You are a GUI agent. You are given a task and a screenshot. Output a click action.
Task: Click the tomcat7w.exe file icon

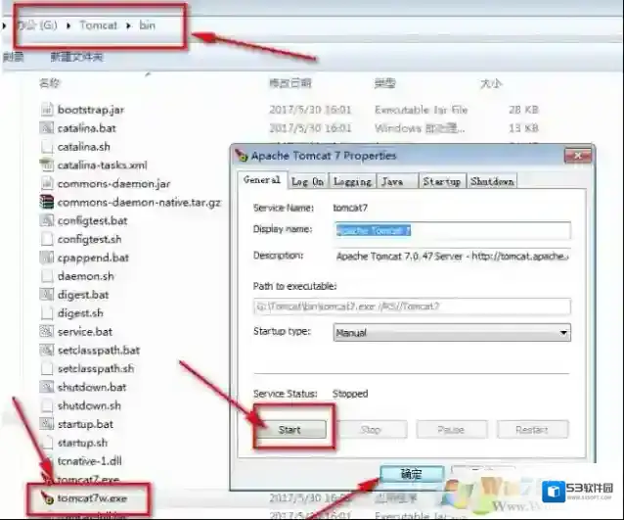pos(46,498)
